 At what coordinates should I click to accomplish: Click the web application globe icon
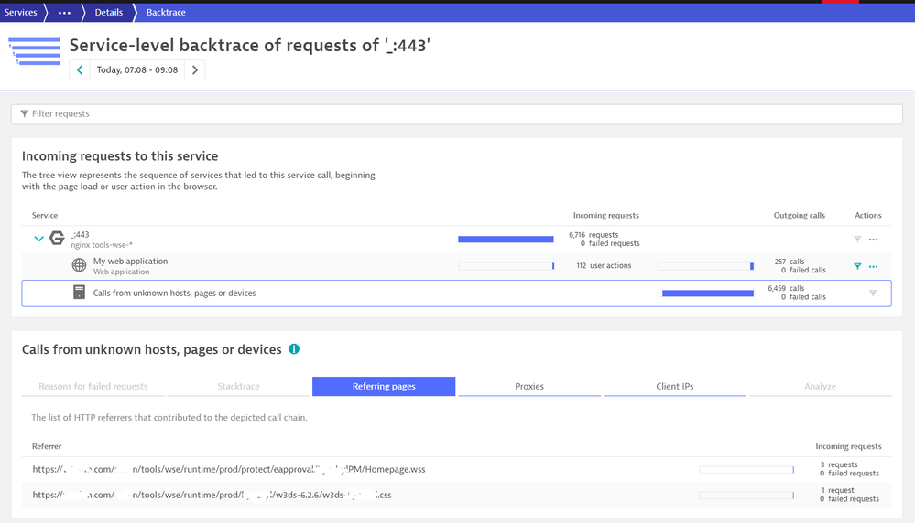80,266
